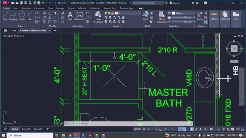The width and height of the screenshot is (246, 138).
Task: Activate the Move tool in Modify panel
Action: (45, 13)
